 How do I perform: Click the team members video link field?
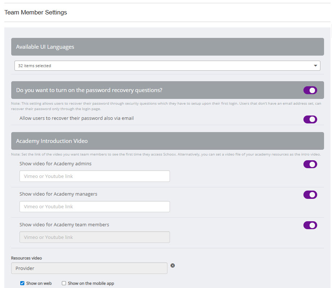click(x=94, y=237)
